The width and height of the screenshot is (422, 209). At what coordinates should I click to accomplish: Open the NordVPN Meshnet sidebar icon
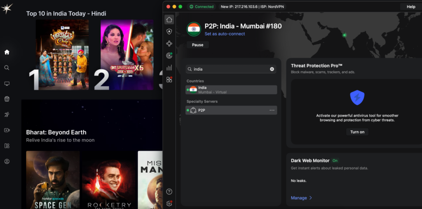[169, 44]
